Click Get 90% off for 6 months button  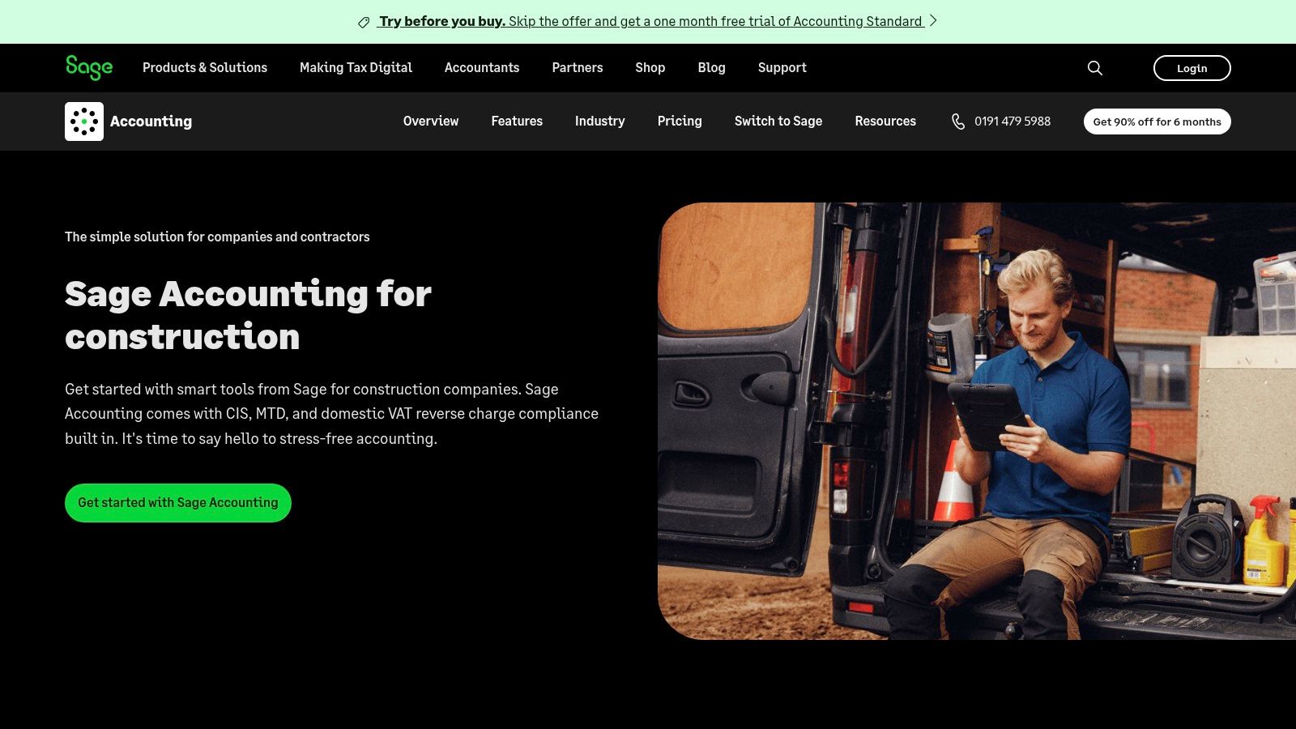pyautogui.click(x=1157, y=122)
